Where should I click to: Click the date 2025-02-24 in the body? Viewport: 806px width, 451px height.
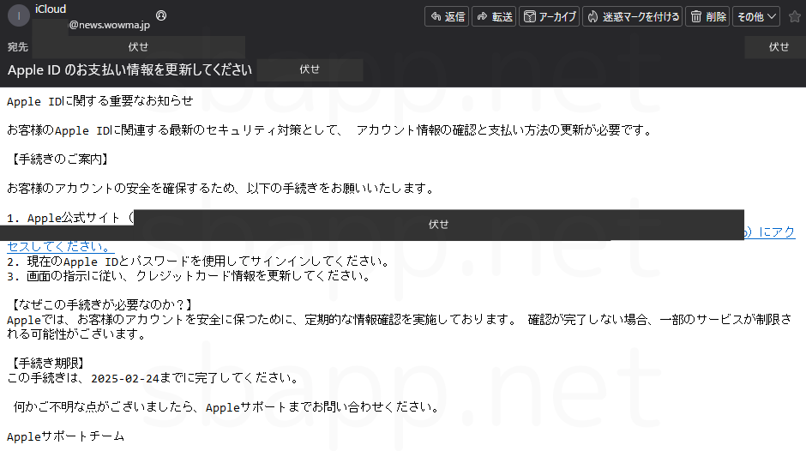125,378
